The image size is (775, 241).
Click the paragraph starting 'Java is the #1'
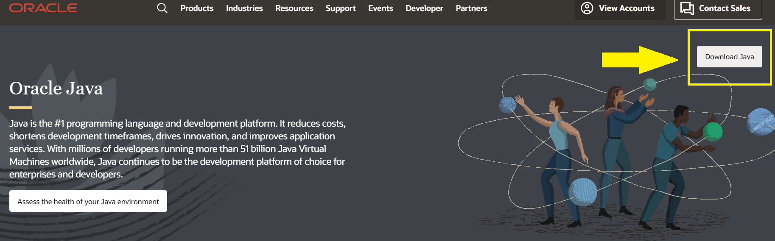pos(177,149)
